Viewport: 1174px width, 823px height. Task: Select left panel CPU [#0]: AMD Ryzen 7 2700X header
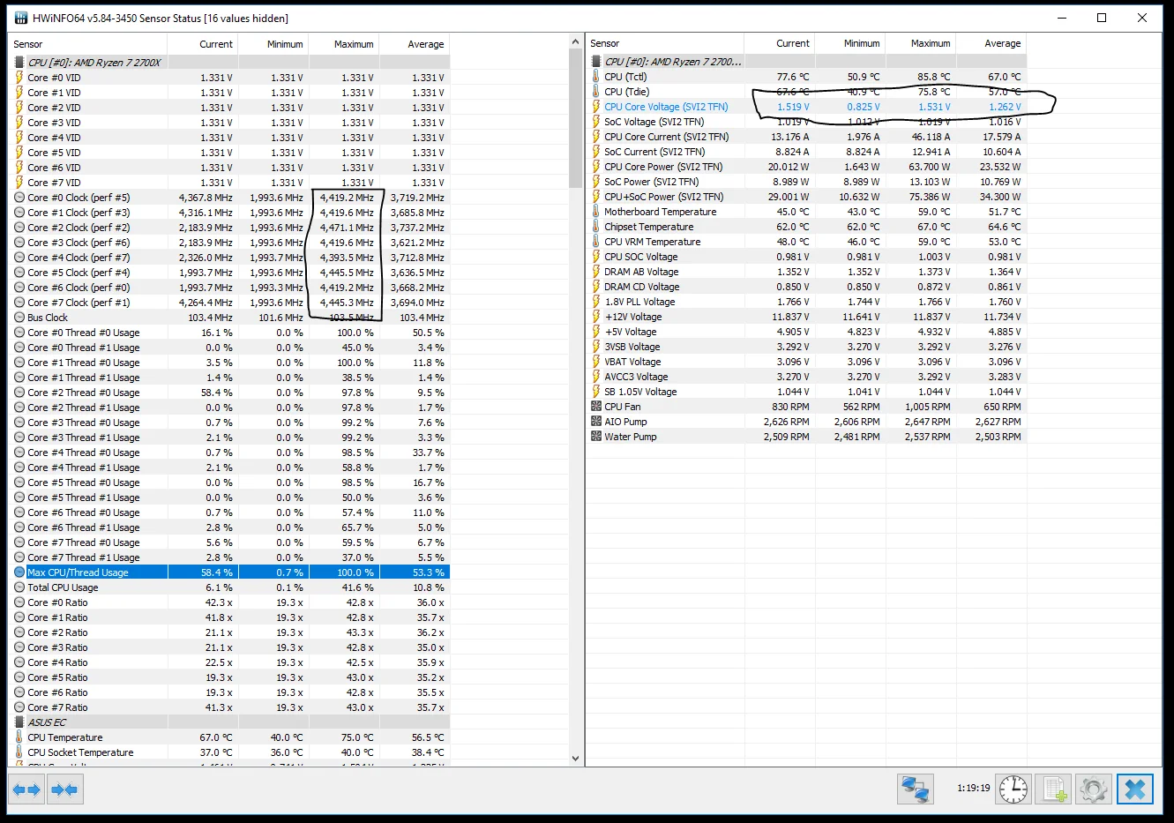click(229, 63)
